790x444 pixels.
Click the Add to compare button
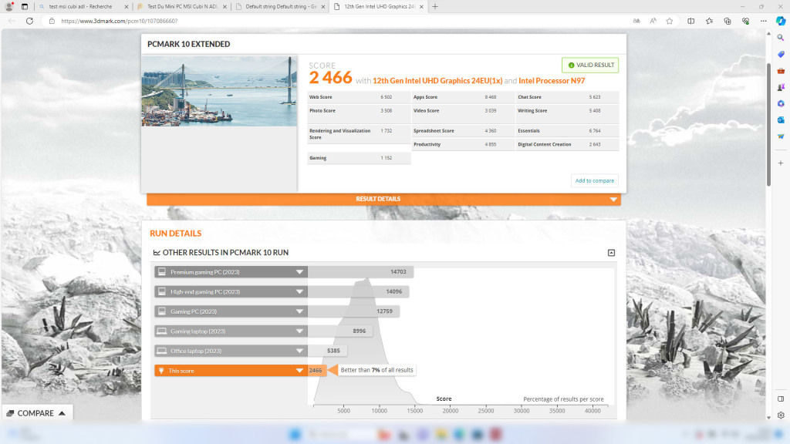(595, 180)
